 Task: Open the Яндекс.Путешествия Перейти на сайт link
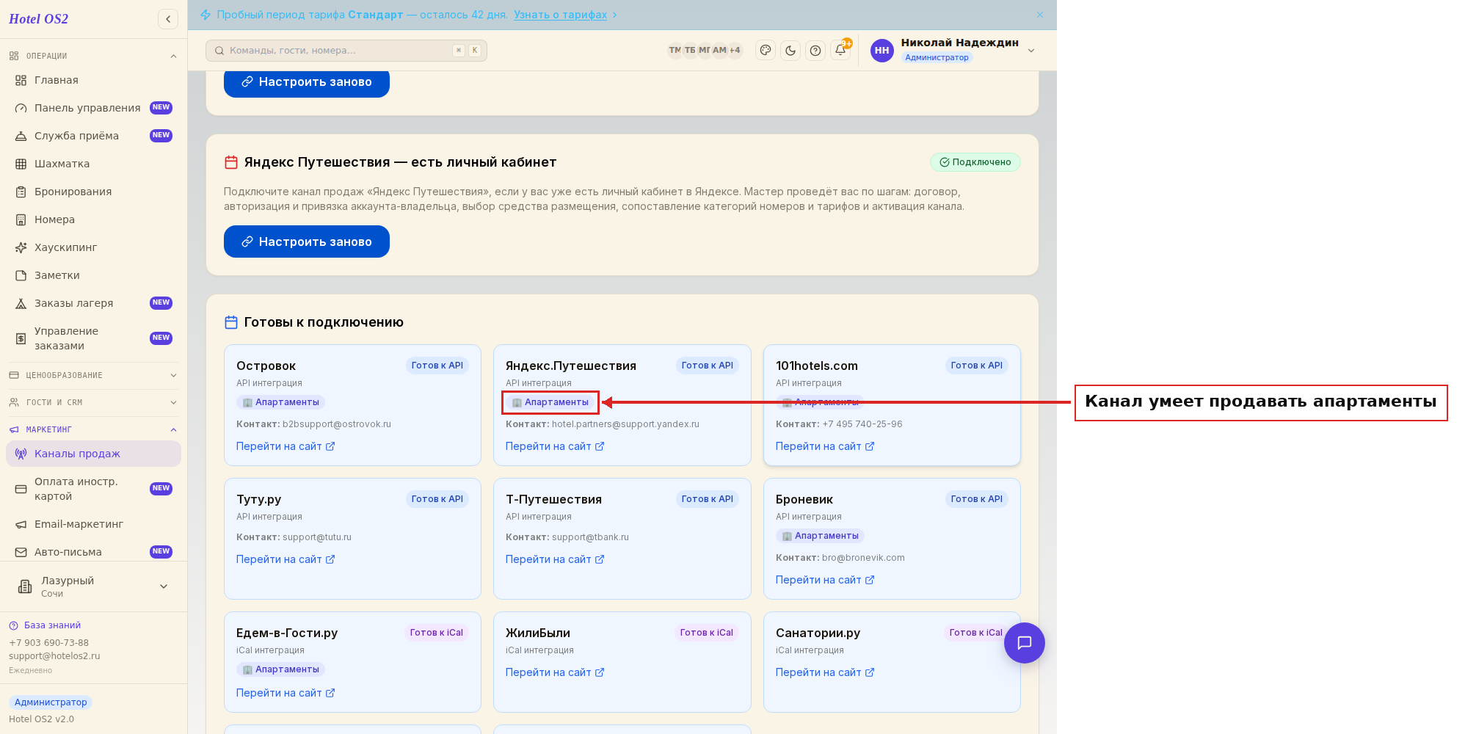coord(555,446)
